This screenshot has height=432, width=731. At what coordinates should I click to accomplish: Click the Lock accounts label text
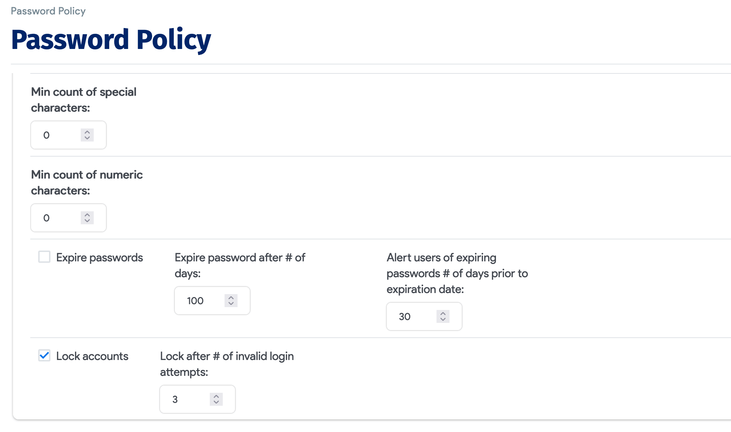point(92,356)
